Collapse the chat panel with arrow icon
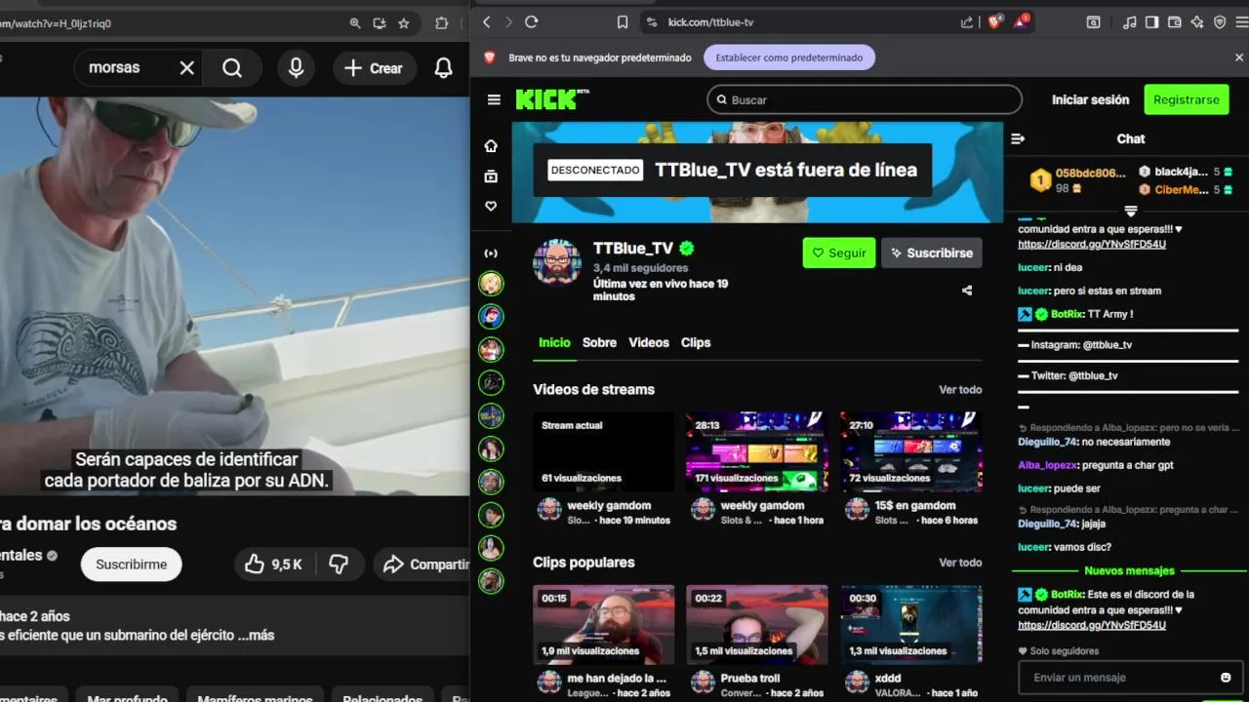 coord(1018,138)
